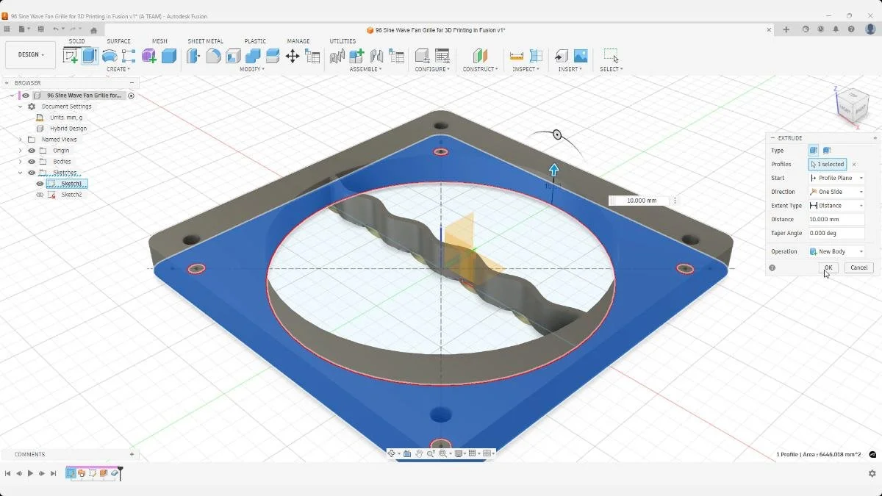Open the Operation New Body dropdown
882x496 pixels.
[836, 251]
